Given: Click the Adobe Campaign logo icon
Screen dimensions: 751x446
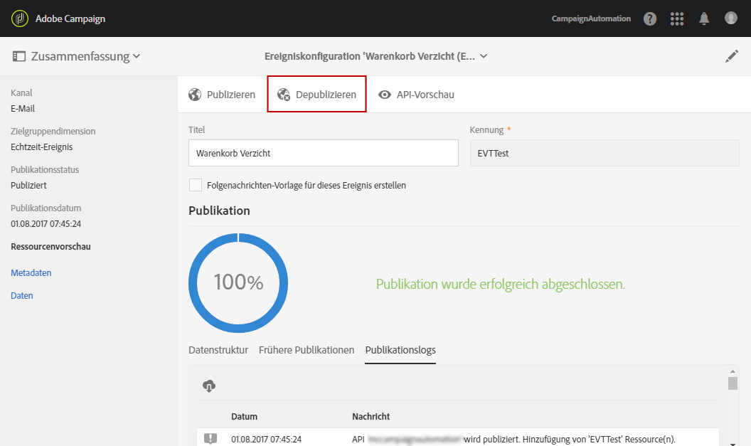Looking at the screenshot, I should pos(20,18).
